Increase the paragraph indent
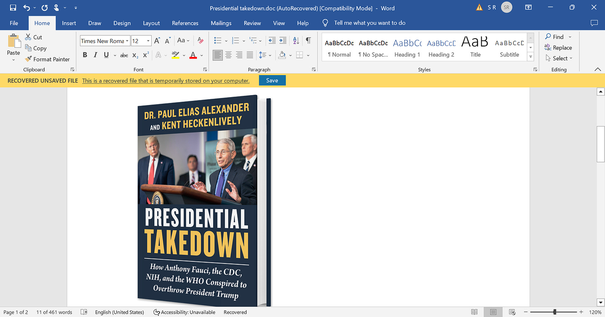Viewport: 605px width, 317px height. (283, 41)
